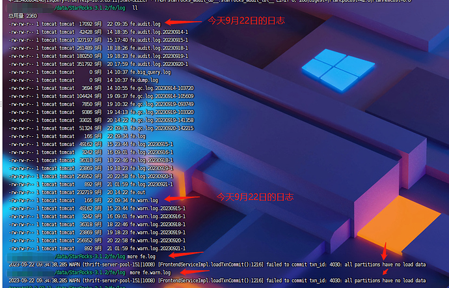The height and width of the screenshot is (288, 449).
Task: Click file name fe.log.20230919-1
Action: point(152,168)
